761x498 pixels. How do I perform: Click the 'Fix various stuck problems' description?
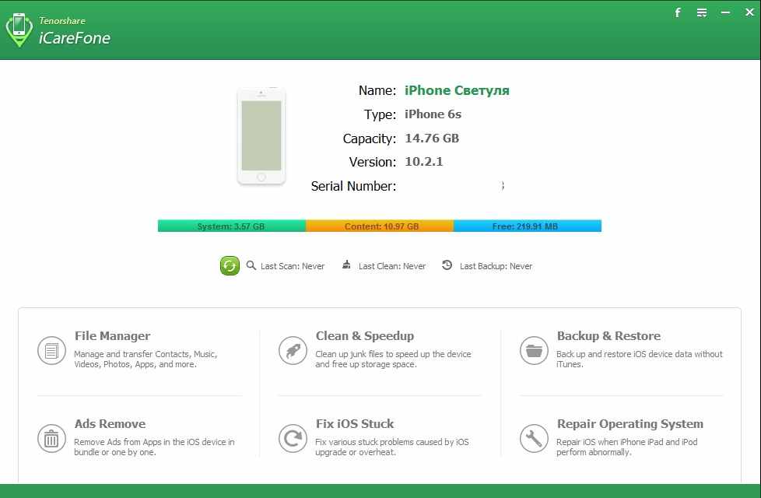[x=392, y=447]
